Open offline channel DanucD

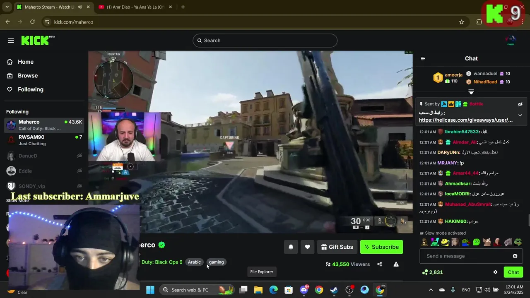point(44,156)
